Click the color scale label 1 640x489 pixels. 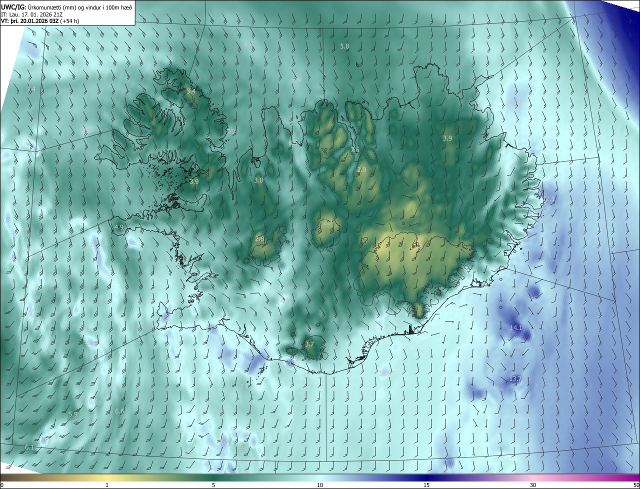tap(107, 485)
